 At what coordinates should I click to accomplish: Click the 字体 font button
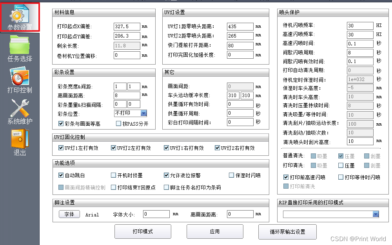point(69,214)
